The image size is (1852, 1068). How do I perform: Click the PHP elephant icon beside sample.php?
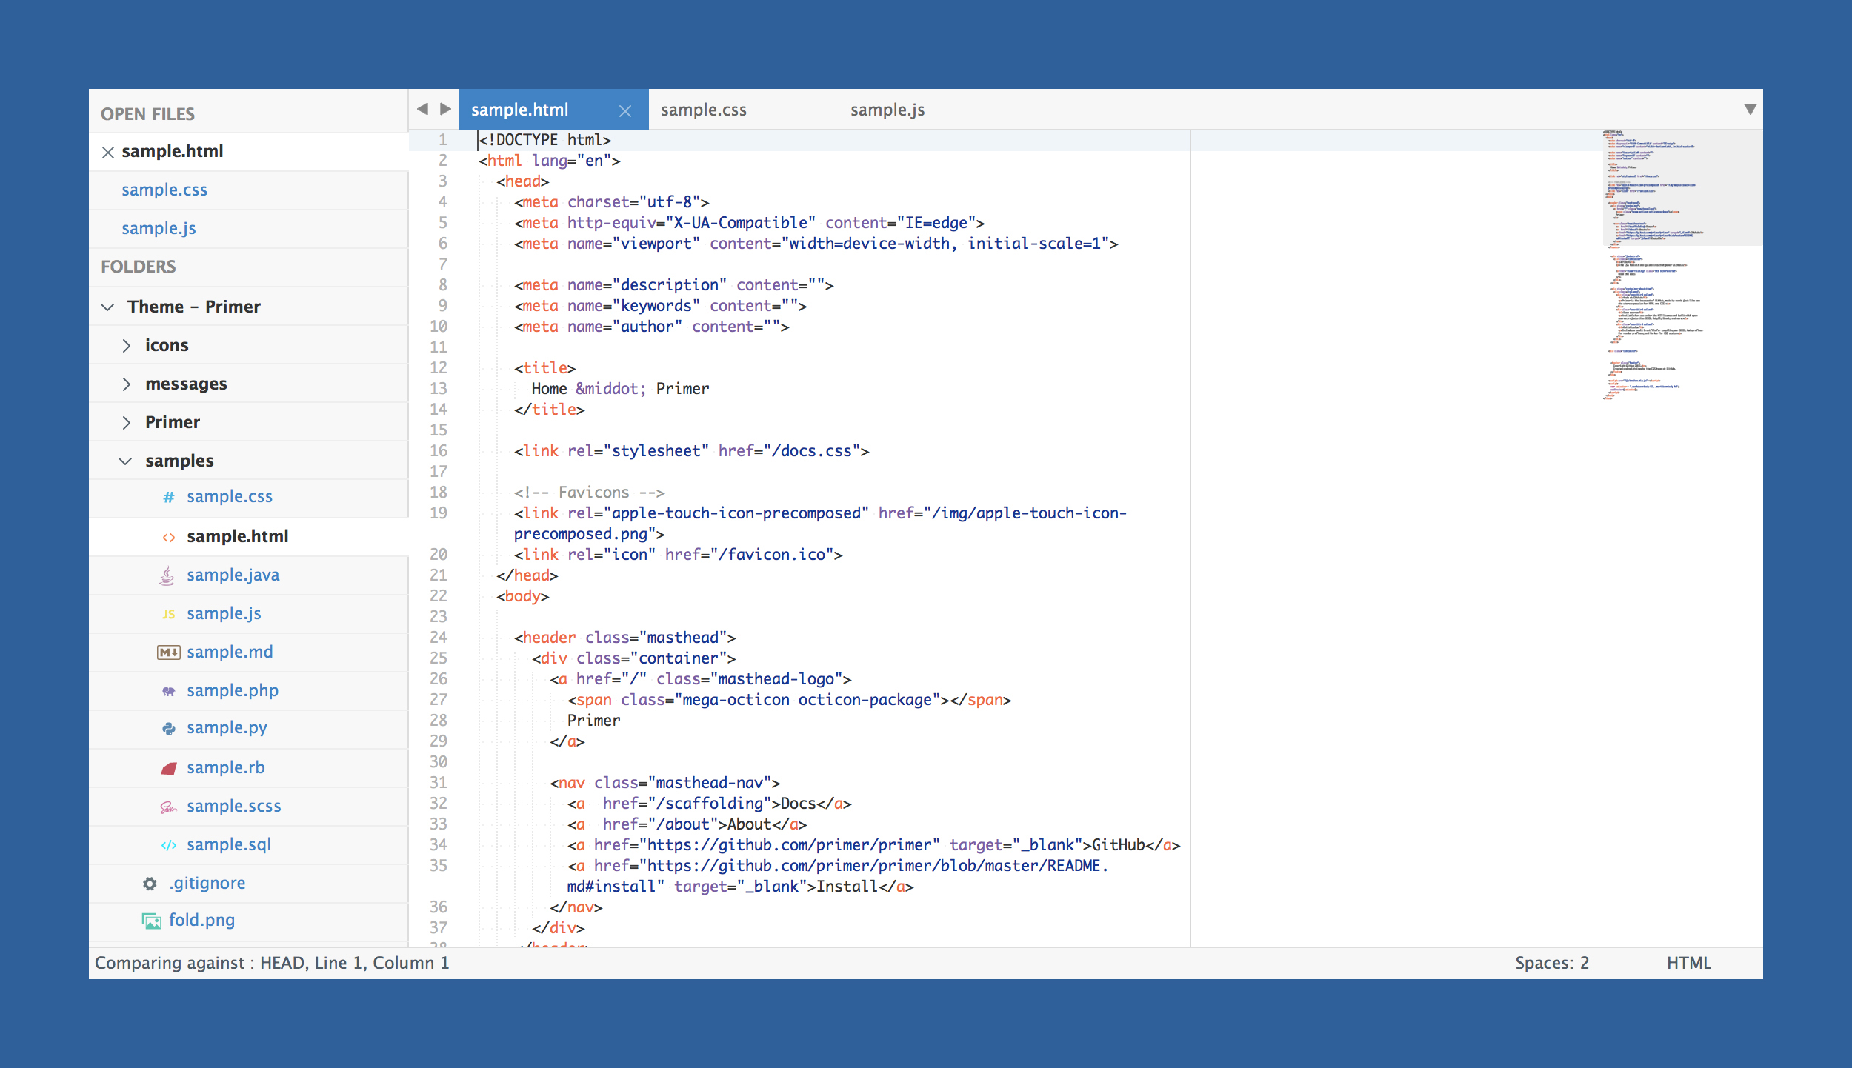click(168, 691)
